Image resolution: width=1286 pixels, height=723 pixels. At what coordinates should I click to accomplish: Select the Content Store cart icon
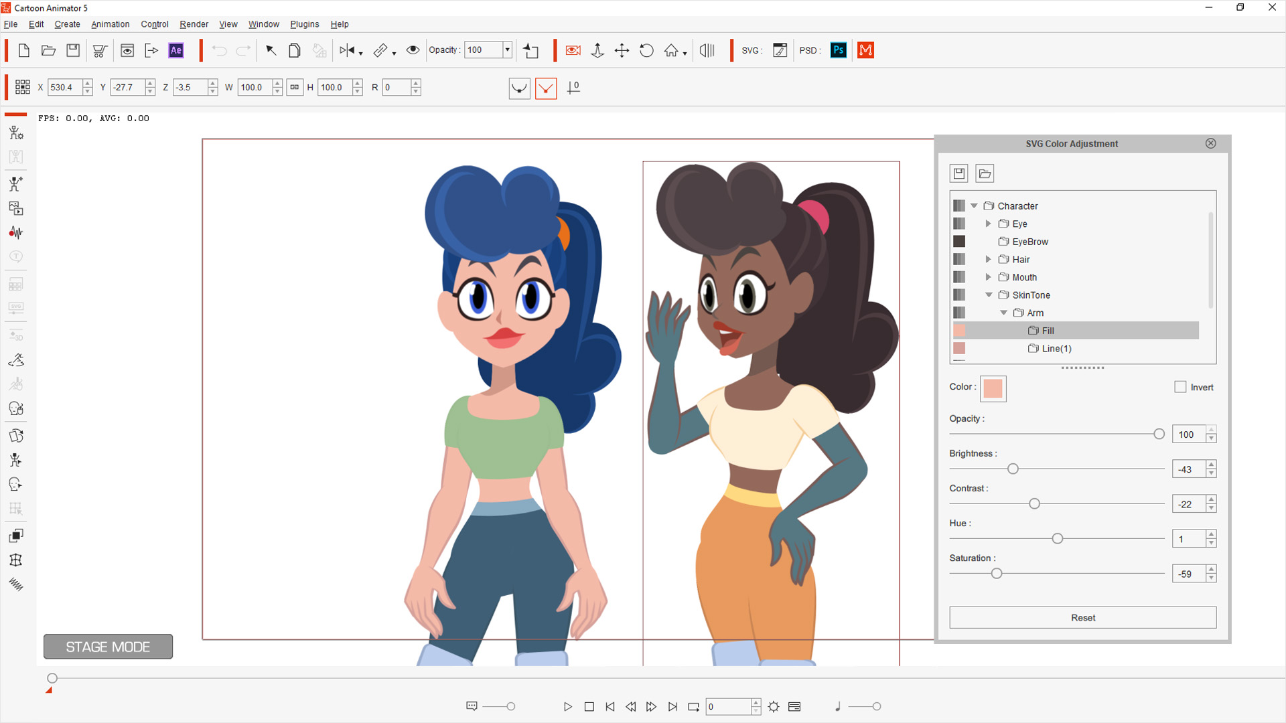pos(100,50)
